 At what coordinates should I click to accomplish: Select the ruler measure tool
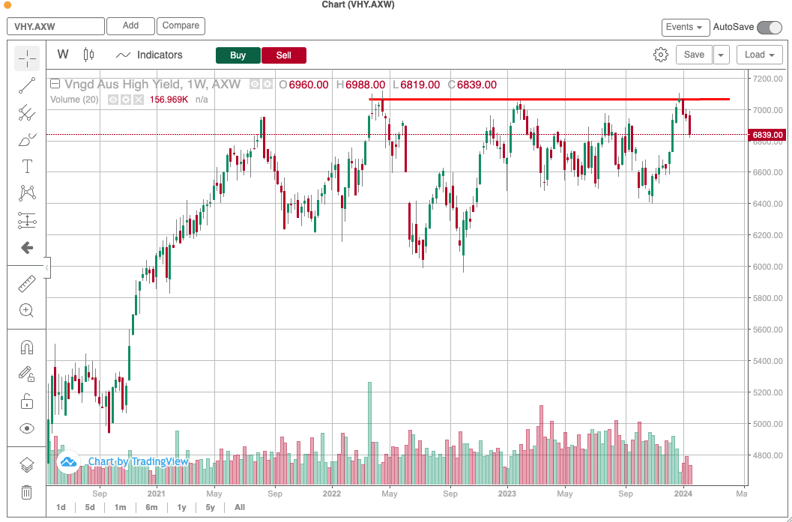(x=27, y=284)
